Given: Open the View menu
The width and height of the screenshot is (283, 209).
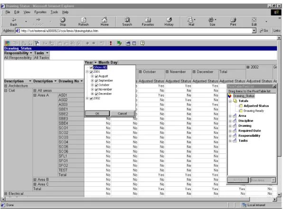Looking at the screenshot, I should 27,12.
